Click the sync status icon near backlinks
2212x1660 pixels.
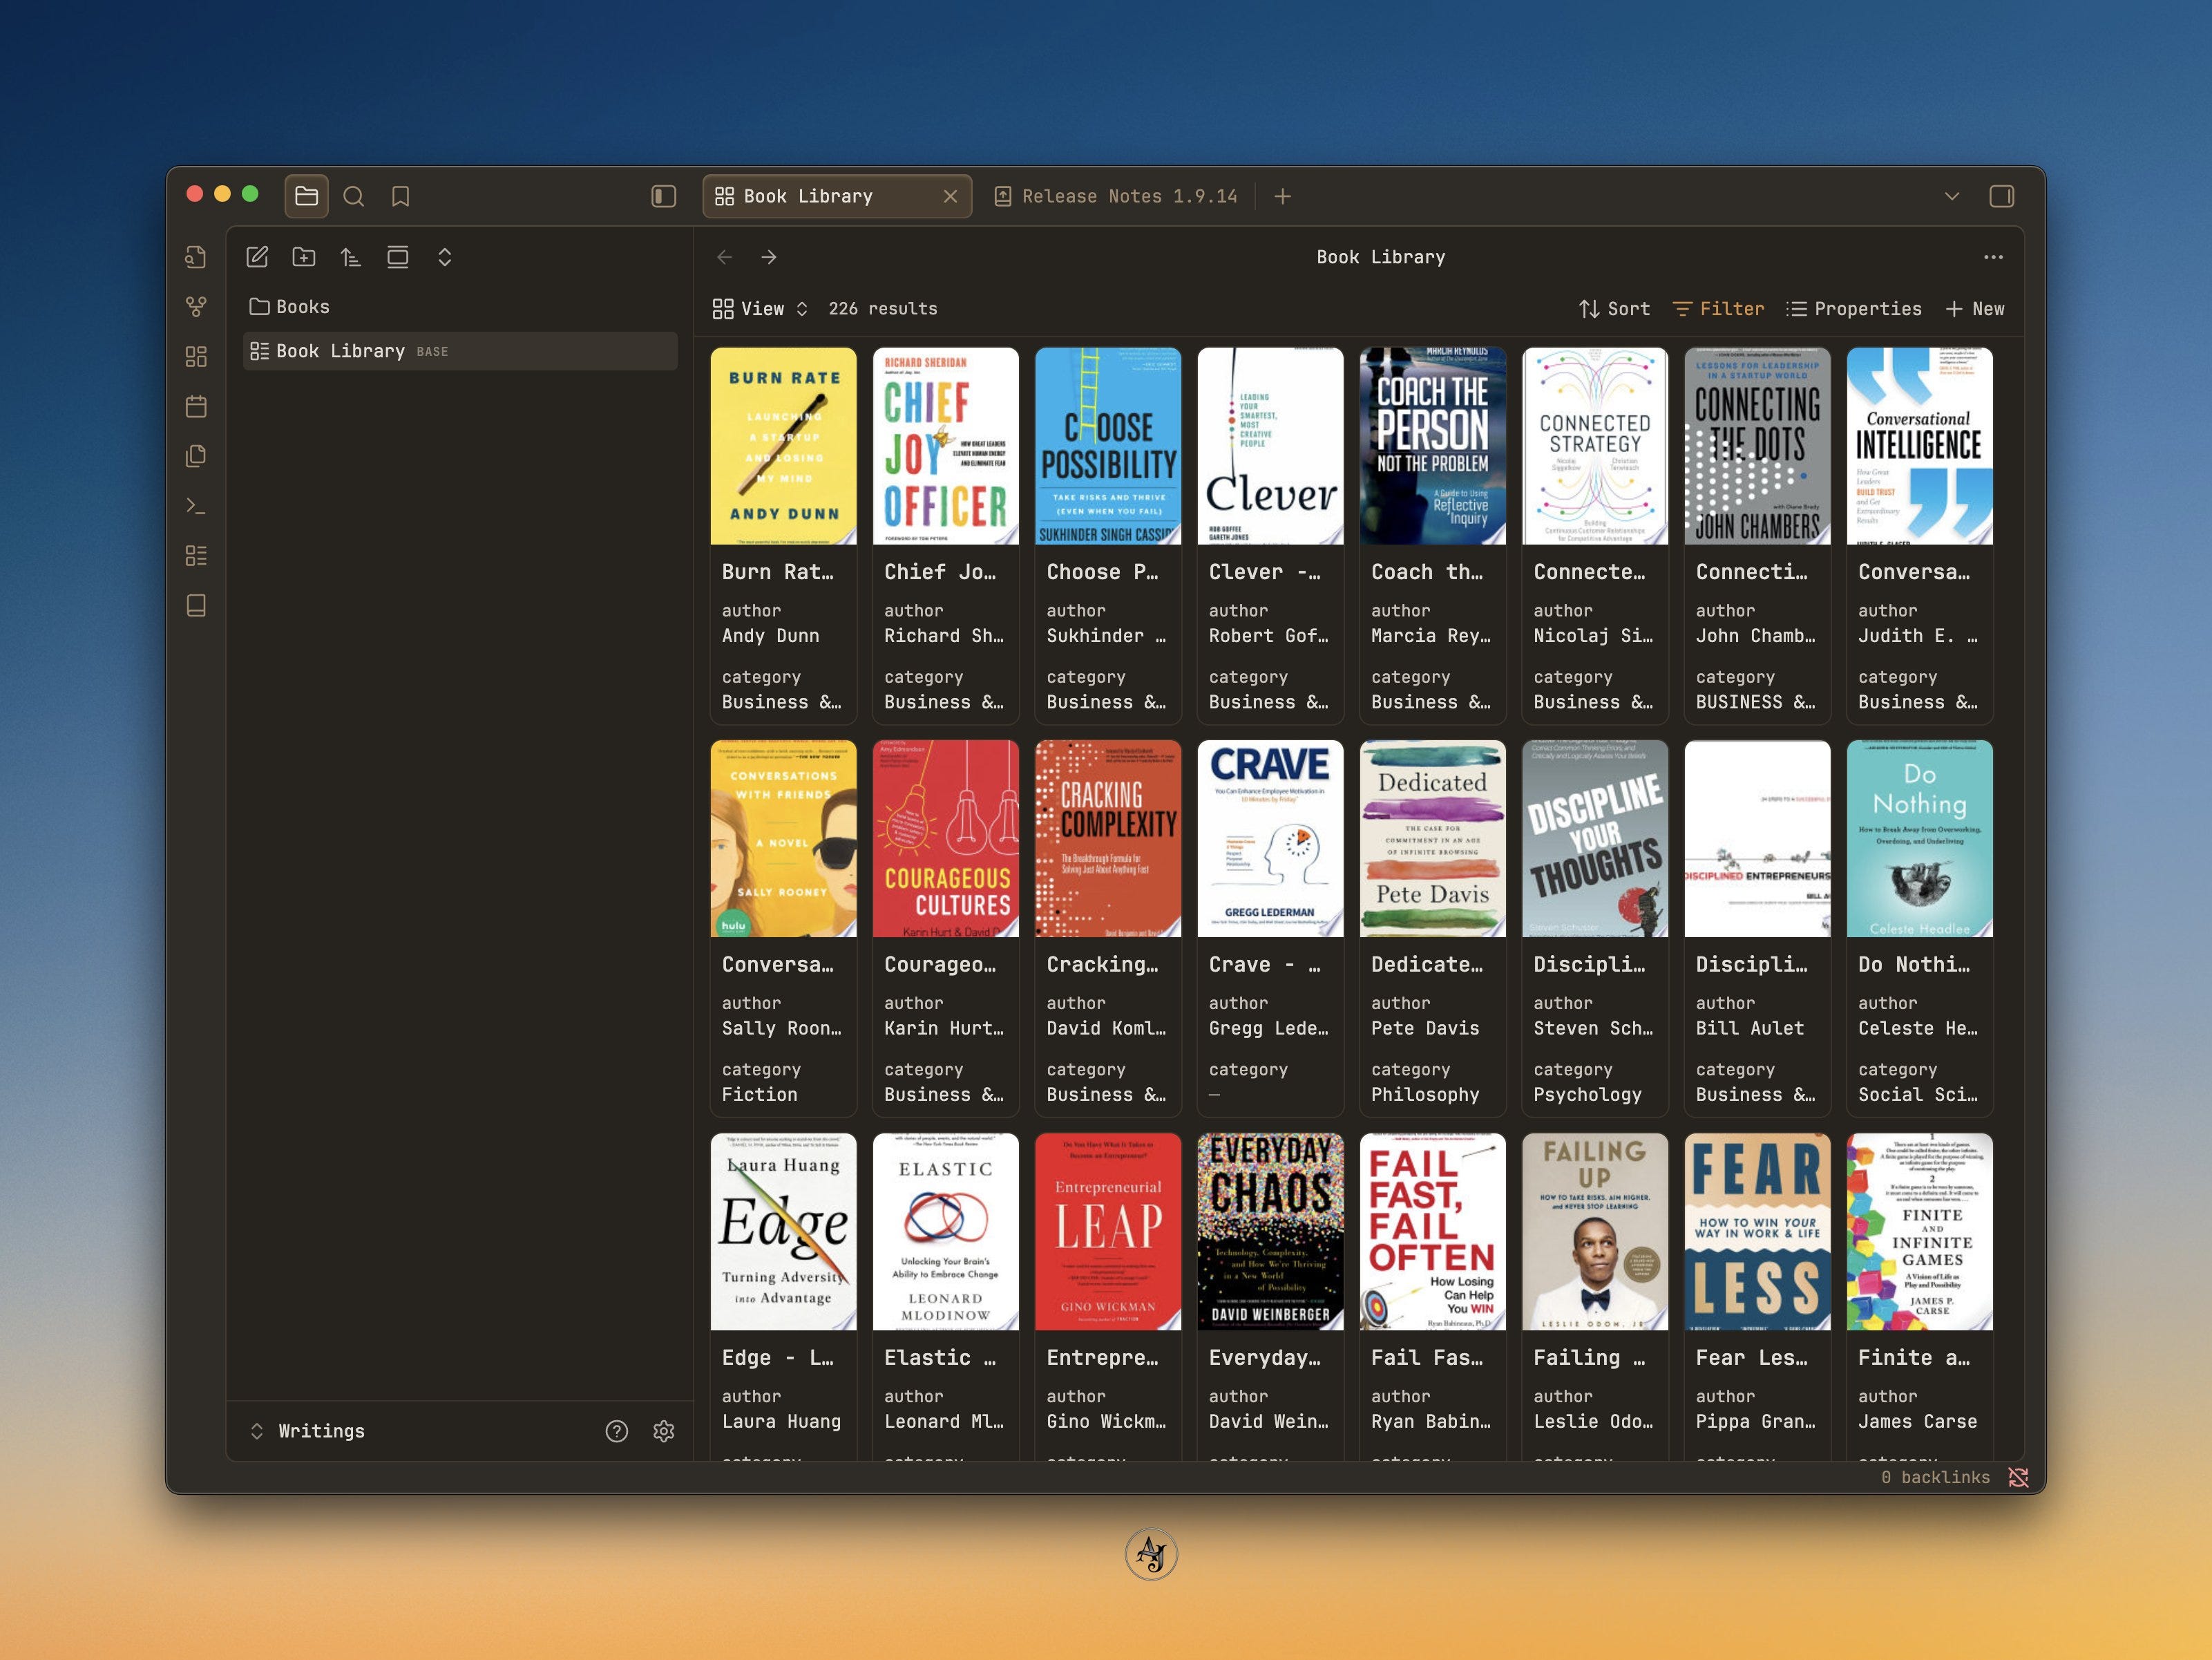coord(2018,1477)
